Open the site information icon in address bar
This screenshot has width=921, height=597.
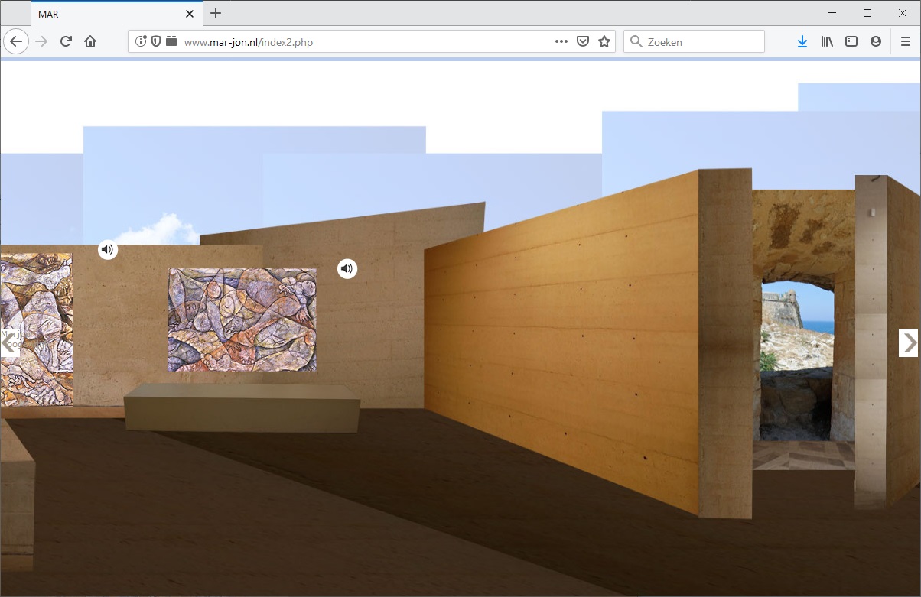pyautogui.click(x=141, y=42)
